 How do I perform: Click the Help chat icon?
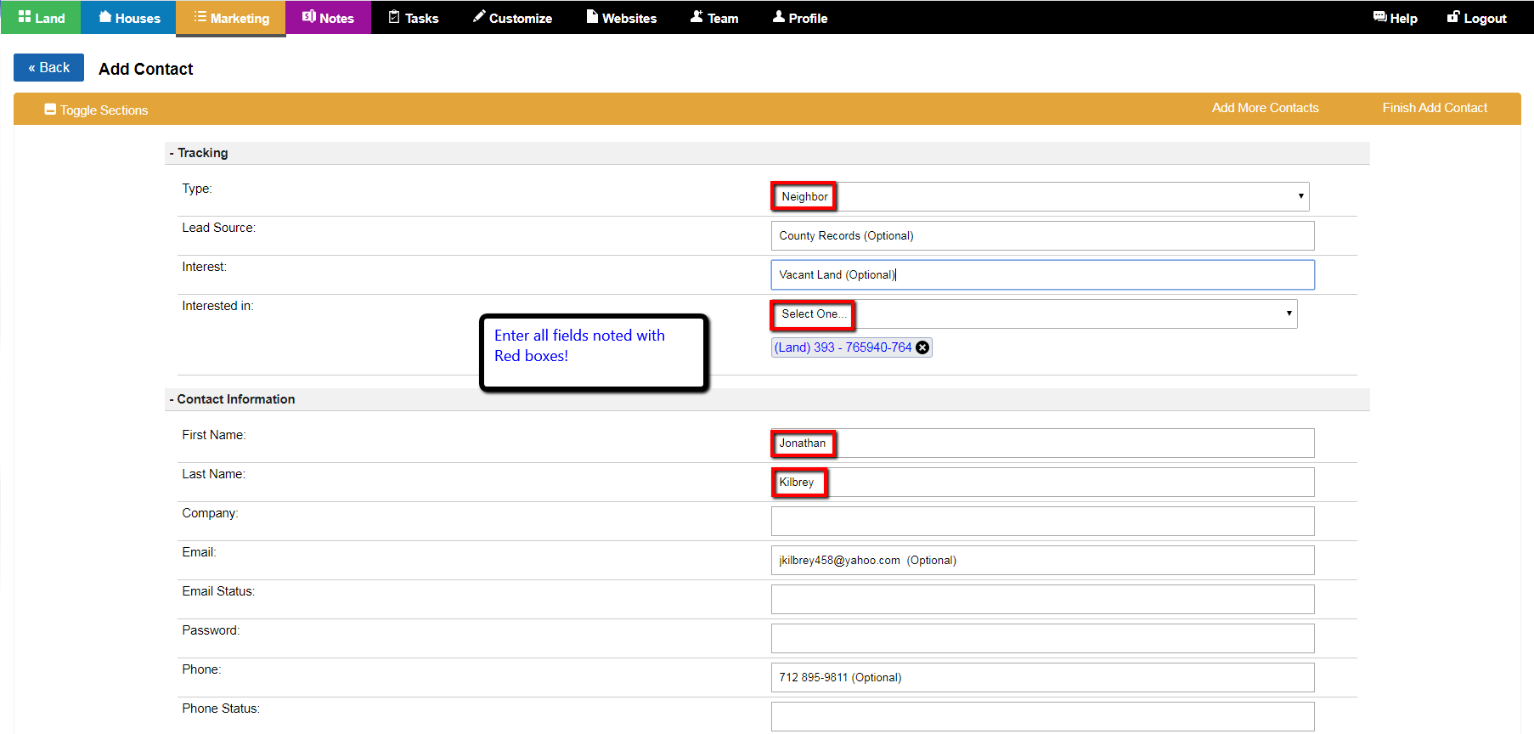(1379, 16)
